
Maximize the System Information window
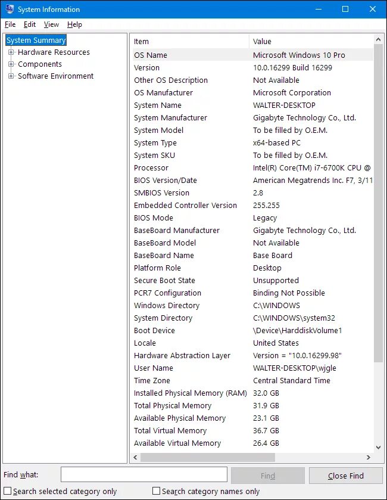[345, 10]
